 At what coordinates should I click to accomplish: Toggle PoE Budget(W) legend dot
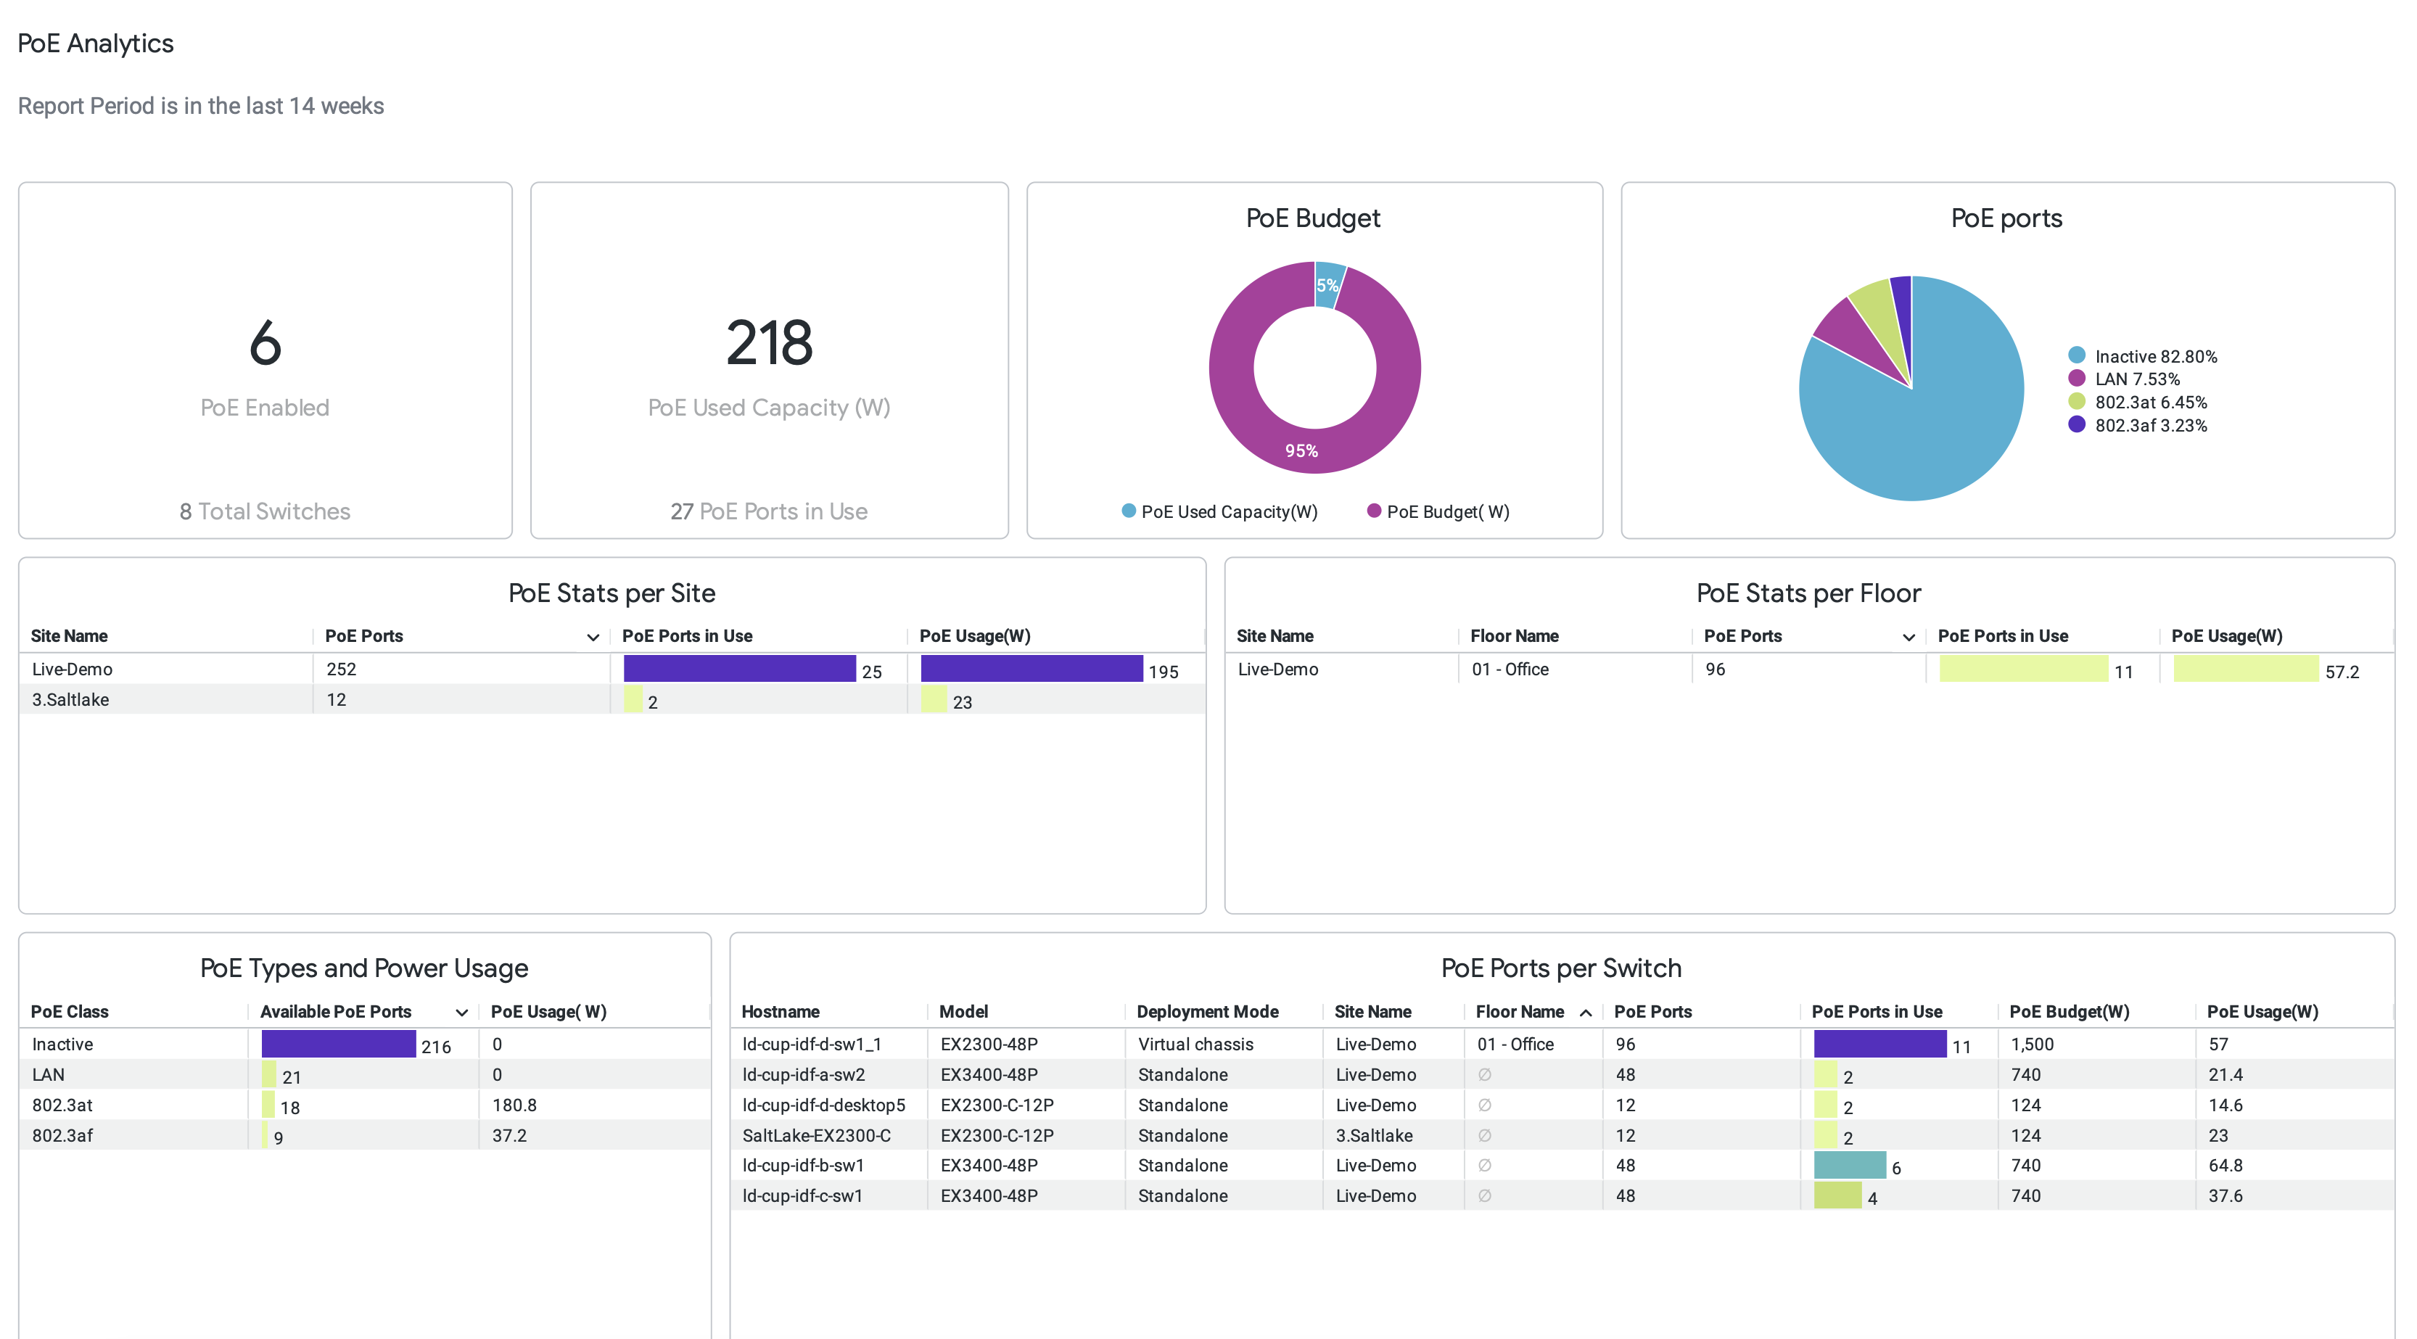[x=1374, y=511]
